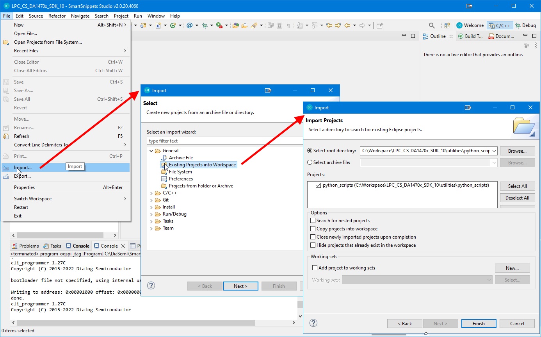Click the magnifier Quick Access icon
Image resolution: width=541 pixels, height=337 pixels.
(432, 25)
